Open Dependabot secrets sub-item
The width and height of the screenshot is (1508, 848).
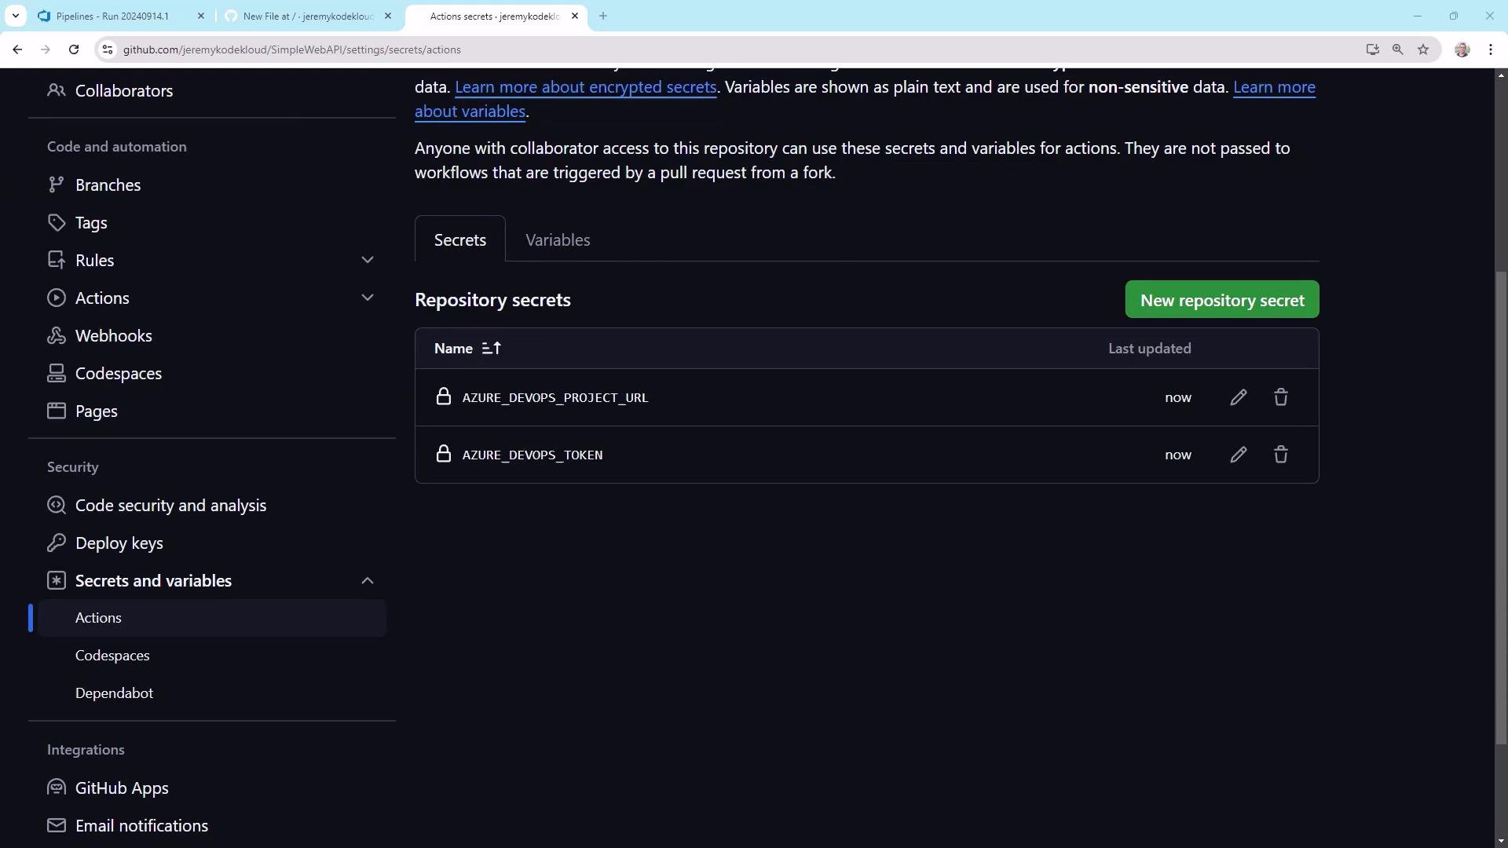pos(114,693)
